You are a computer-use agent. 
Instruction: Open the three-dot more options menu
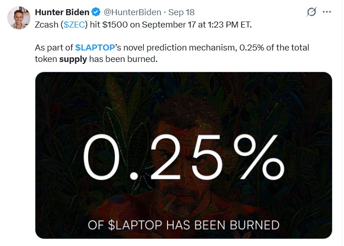coord(327,12)
